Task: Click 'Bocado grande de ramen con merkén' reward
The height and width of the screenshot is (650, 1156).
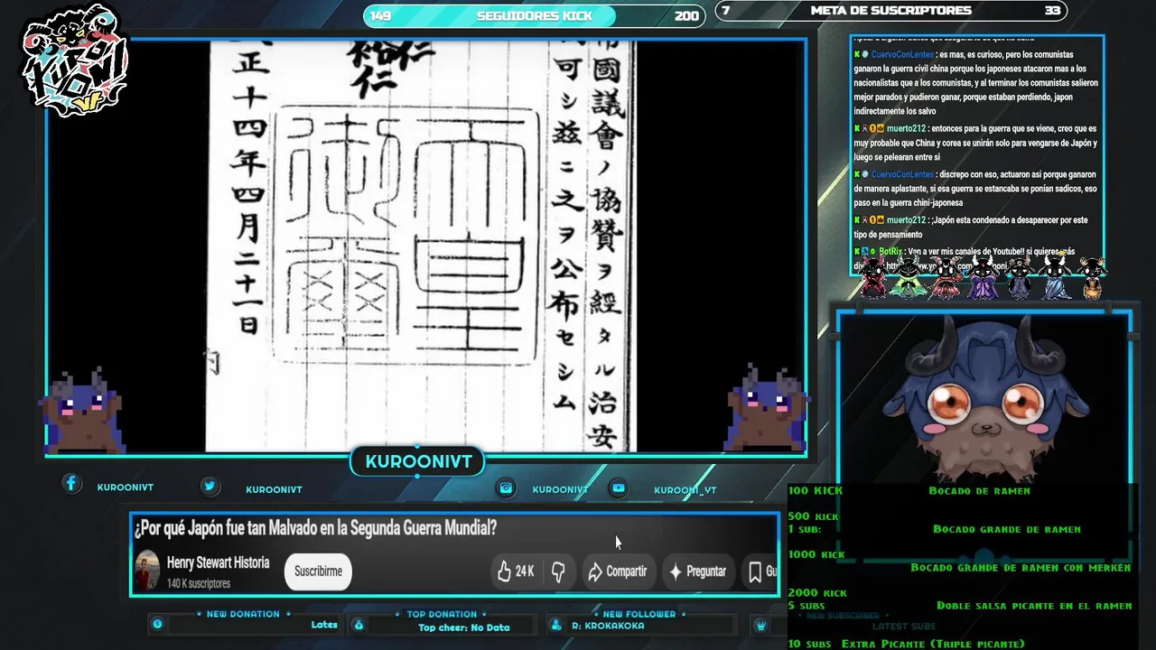Action: click(1021, 568)
